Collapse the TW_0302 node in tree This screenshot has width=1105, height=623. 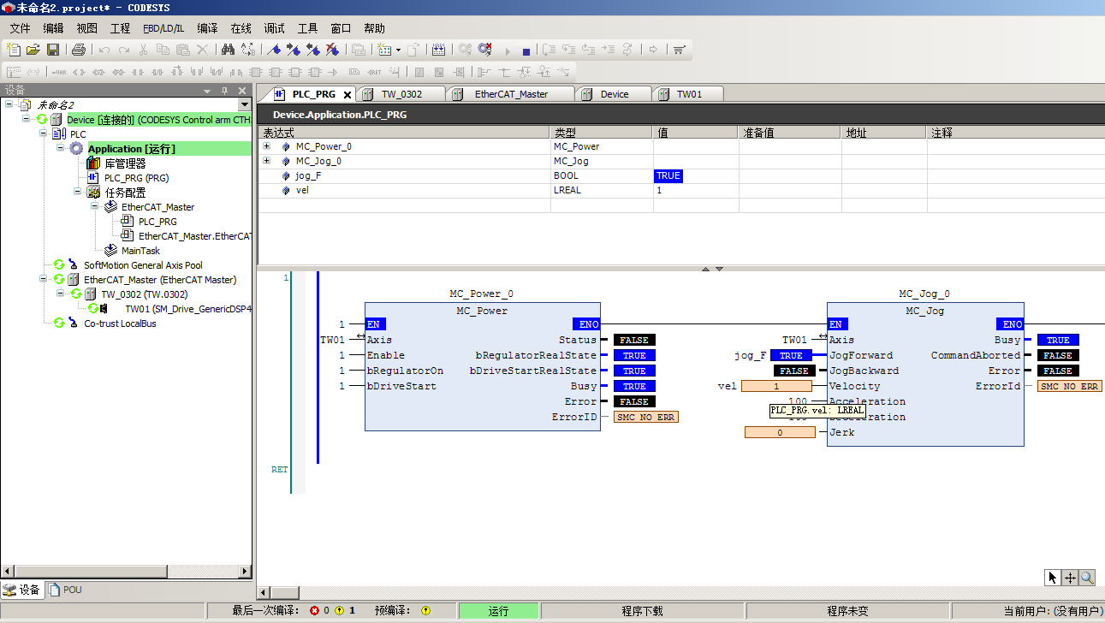point(61,294)
